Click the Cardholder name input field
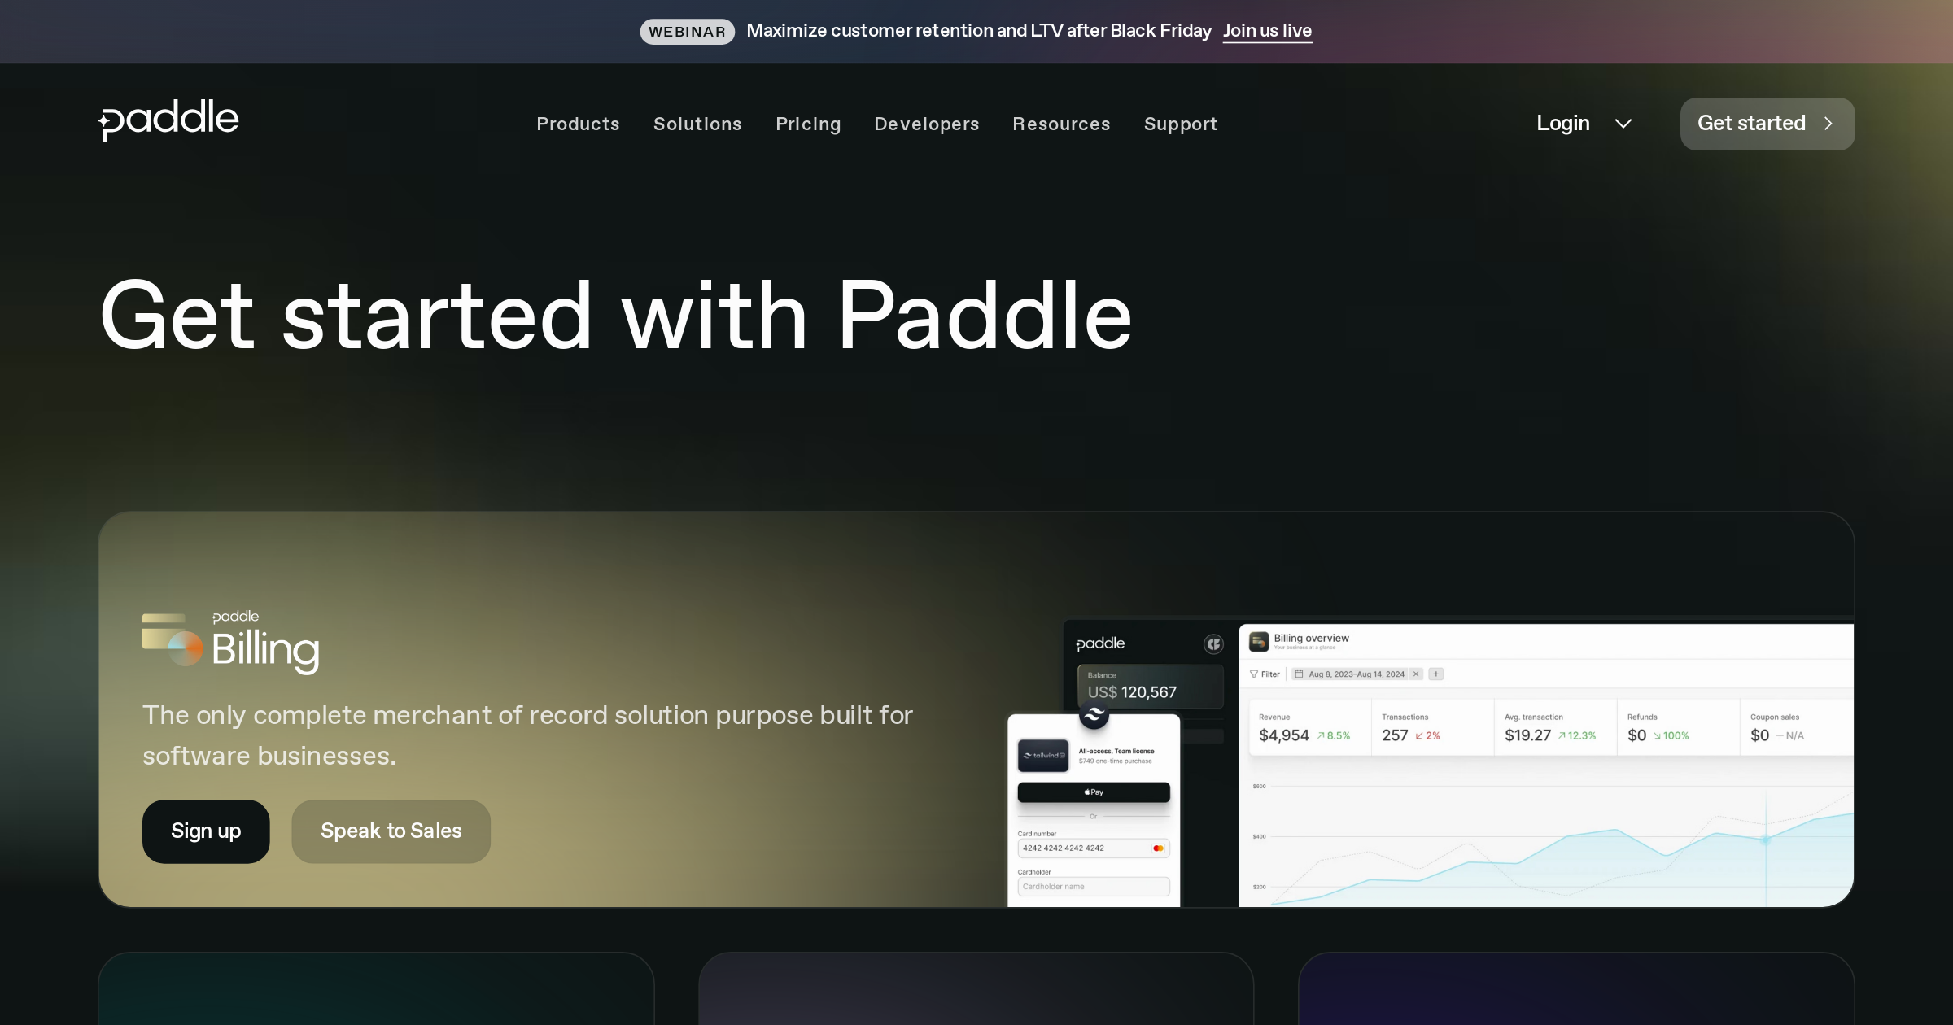This screenshot has height=1025, width=1953. click(x=1094, y=887)
